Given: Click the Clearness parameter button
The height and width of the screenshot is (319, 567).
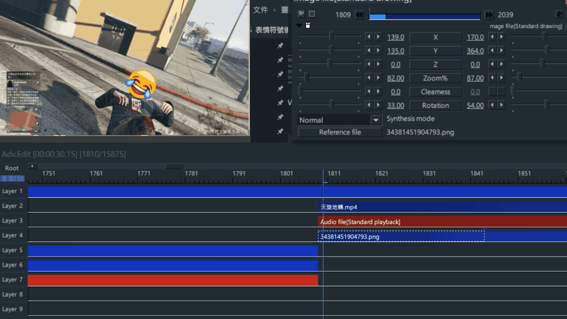Looking at the screenshot, I should click(x=435, y=92).
